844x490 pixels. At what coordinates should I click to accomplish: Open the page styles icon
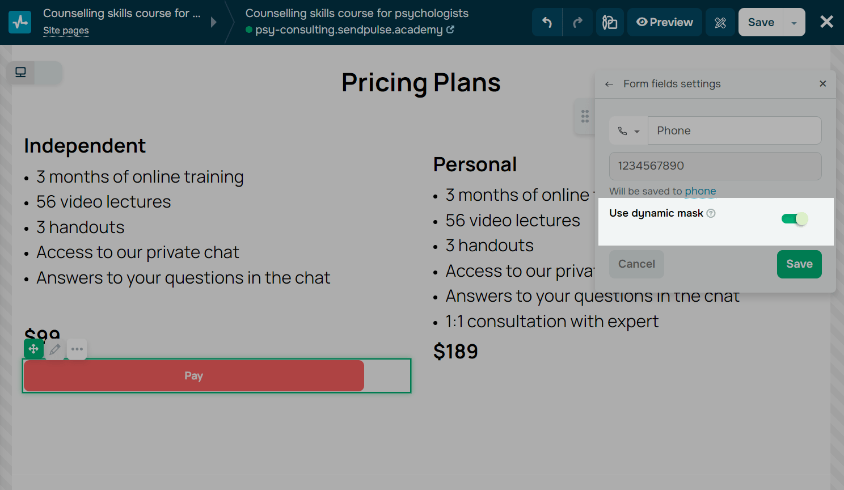[610, 23]
